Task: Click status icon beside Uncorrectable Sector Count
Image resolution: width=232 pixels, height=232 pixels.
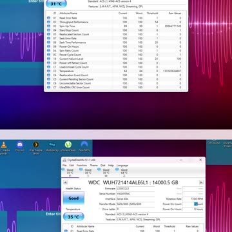Action: pyautogui.click(x=48, y=83)
